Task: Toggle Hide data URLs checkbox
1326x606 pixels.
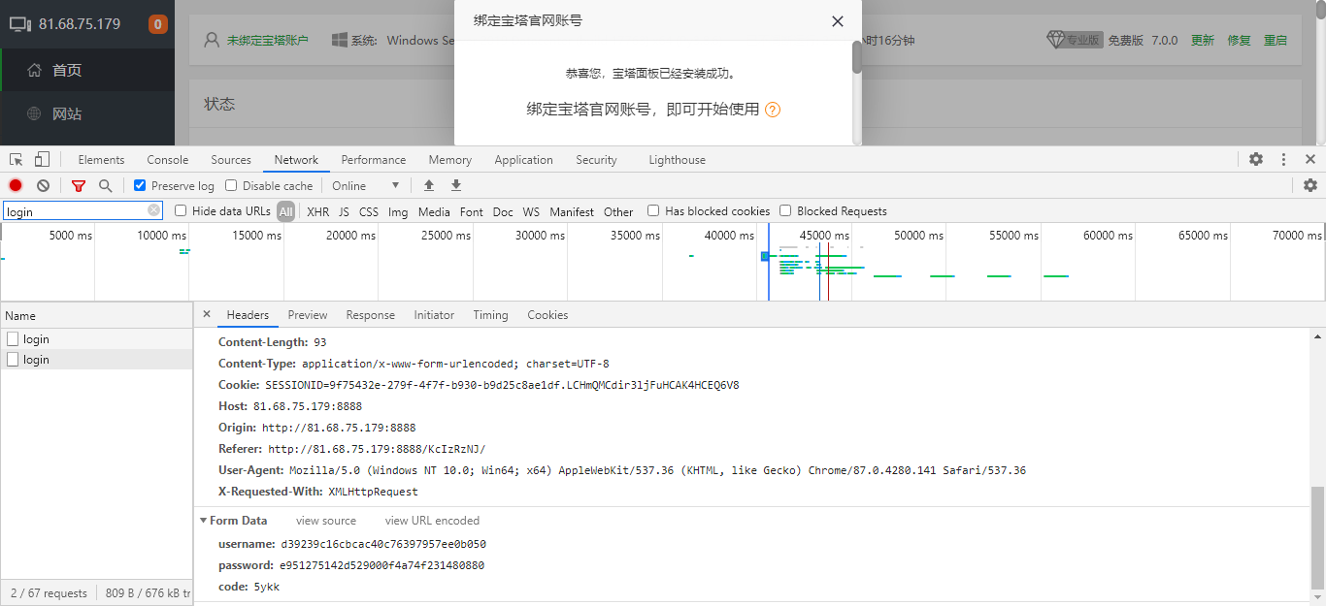Action: 181,210
